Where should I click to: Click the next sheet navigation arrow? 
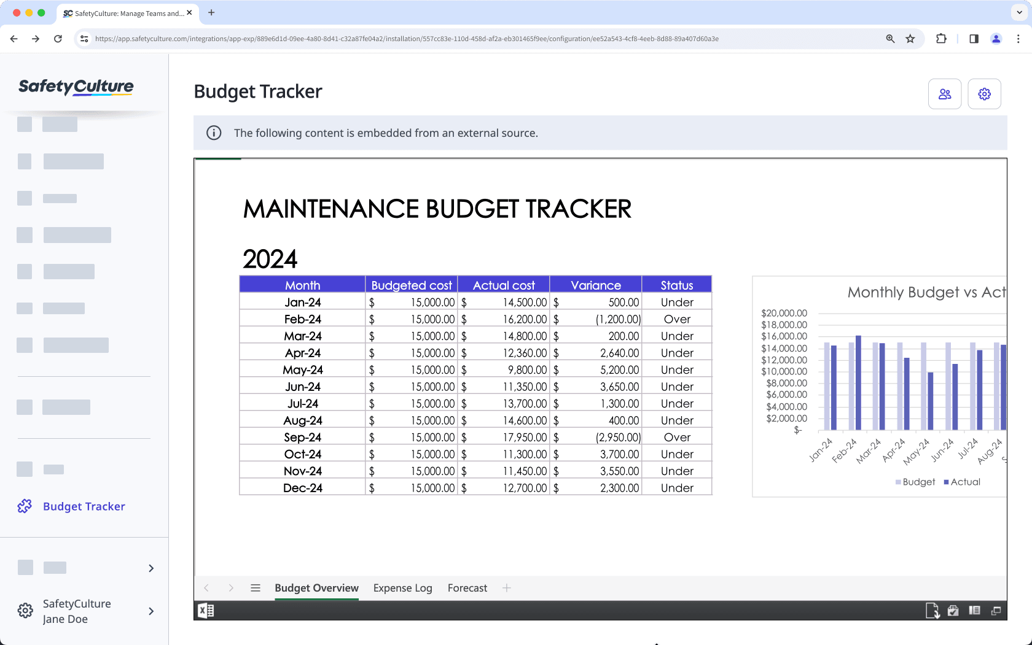[231, 587]
